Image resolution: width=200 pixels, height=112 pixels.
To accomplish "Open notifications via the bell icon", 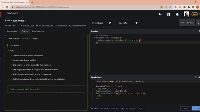I will 177,14.
